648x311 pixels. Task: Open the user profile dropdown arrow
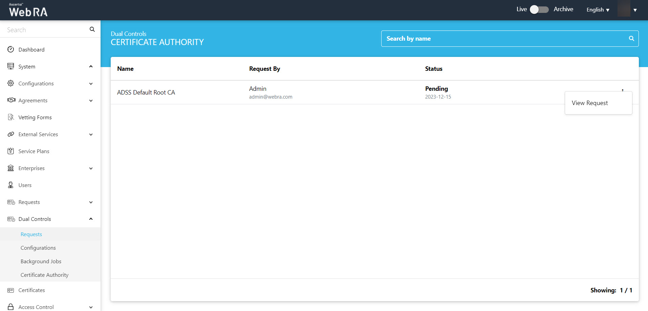pos(635,10)
